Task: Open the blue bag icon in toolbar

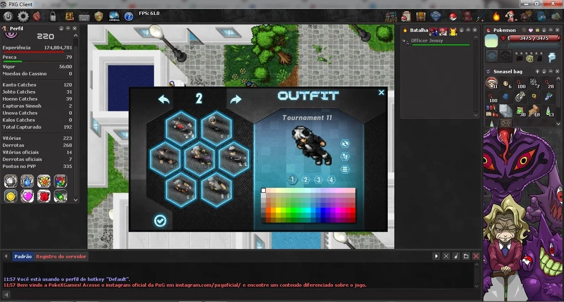Action: (x=541, y=17)
